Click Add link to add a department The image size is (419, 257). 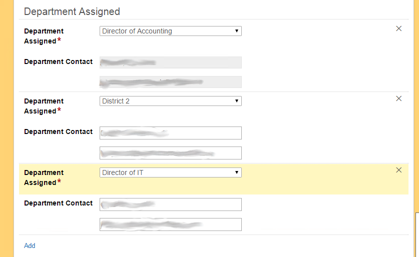(x=30, y=245)
